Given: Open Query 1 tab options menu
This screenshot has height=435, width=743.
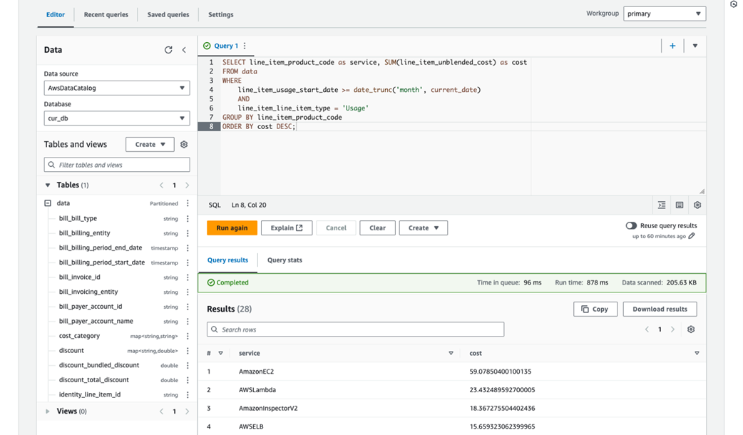Looking at the screenshot, I should point(245,46).
